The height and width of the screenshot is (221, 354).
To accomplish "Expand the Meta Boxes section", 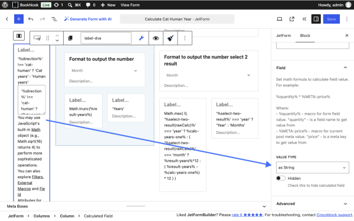I will pos(136,206).
